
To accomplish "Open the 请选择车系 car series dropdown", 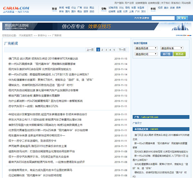I will (x=172, y=48).
